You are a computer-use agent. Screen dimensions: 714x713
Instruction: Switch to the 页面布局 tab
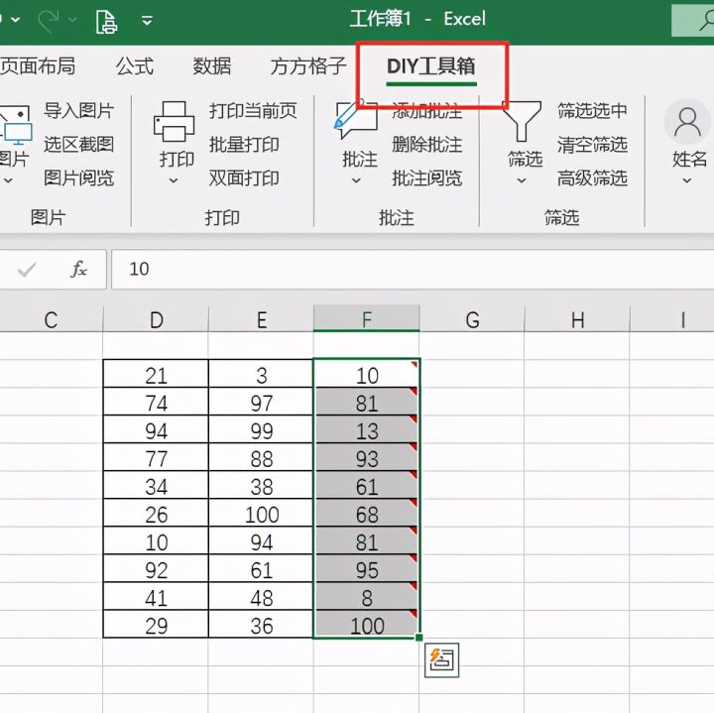(x=38, y=66)
